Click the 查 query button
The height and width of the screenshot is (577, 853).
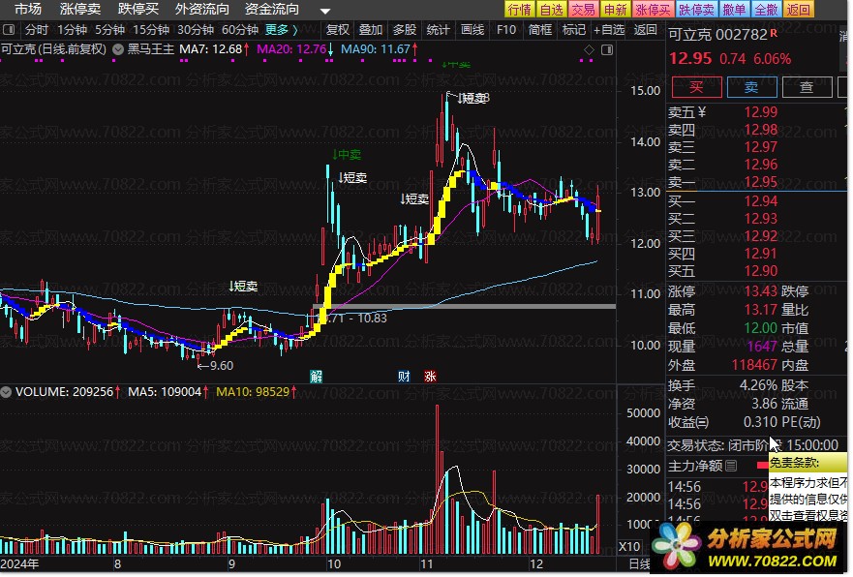(x=807, y=87)
